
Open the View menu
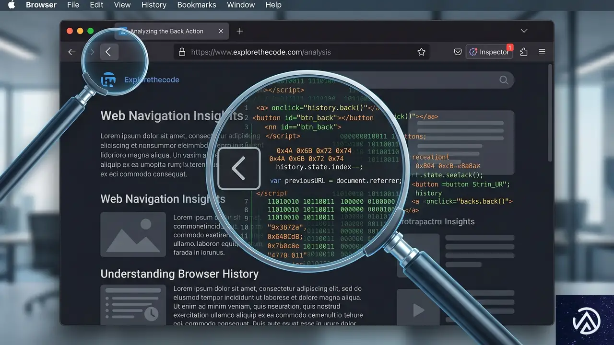tap(122, 5)
